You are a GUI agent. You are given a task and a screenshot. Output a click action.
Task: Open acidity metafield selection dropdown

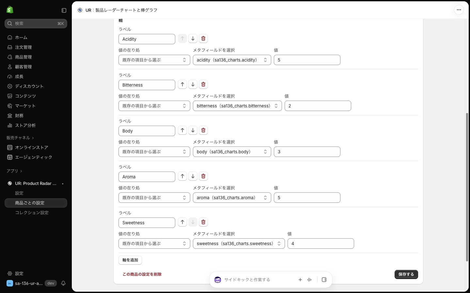point(232,60)
